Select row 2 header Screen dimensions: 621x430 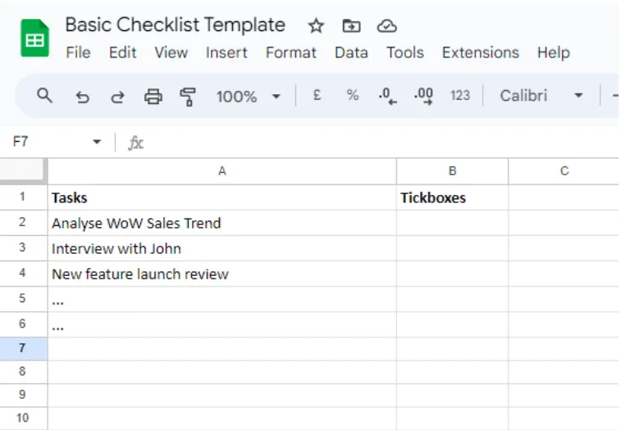point(23,222)
